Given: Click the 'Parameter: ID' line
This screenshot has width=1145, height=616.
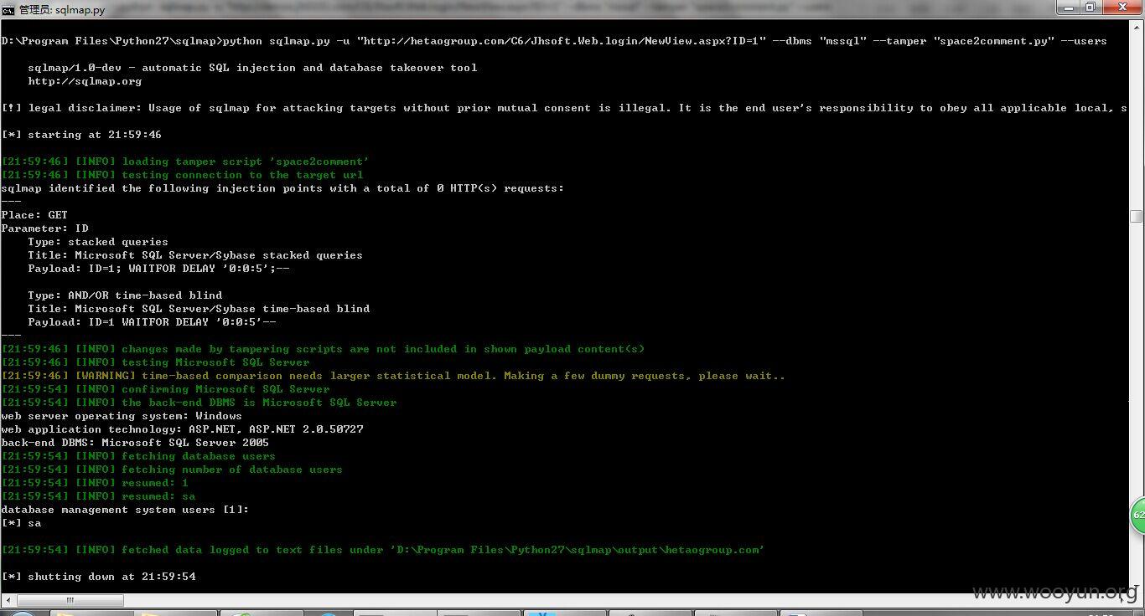Looking at the screenshot, I should (44, 228).
